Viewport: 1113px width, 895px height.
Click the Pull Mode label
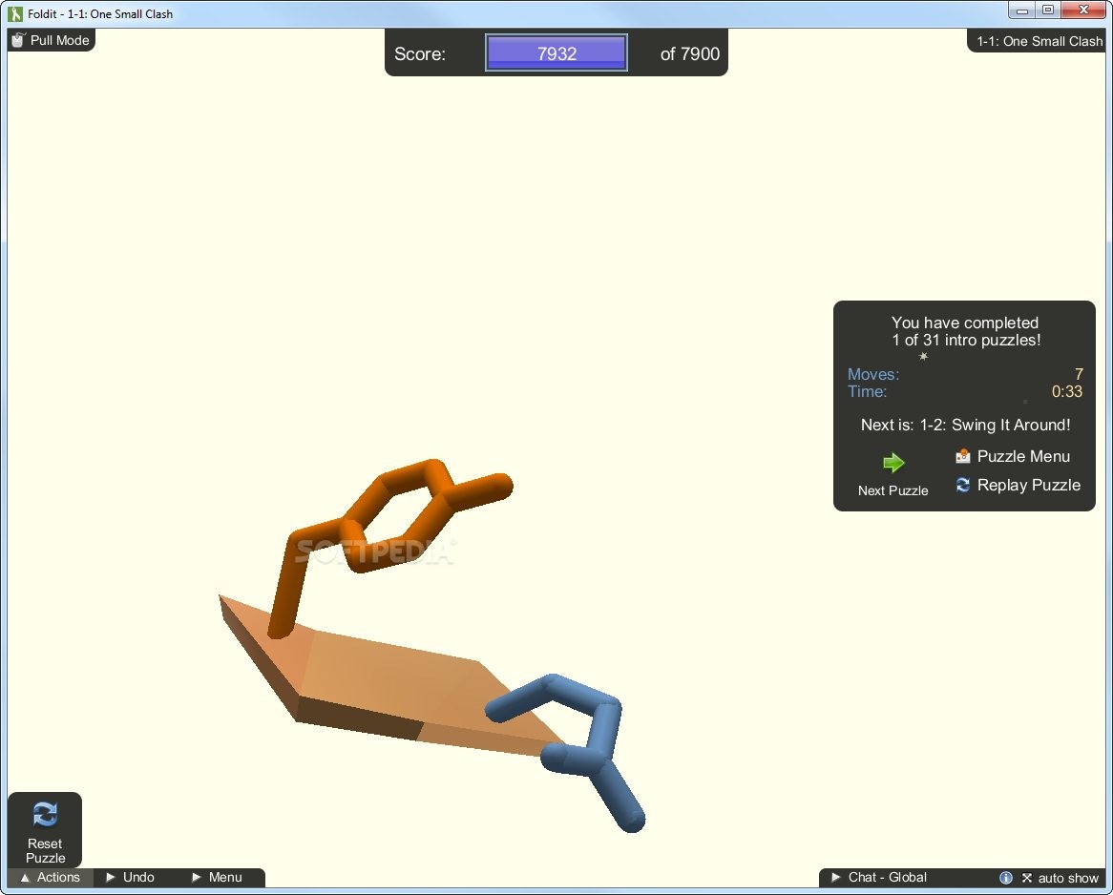point(59,40)
